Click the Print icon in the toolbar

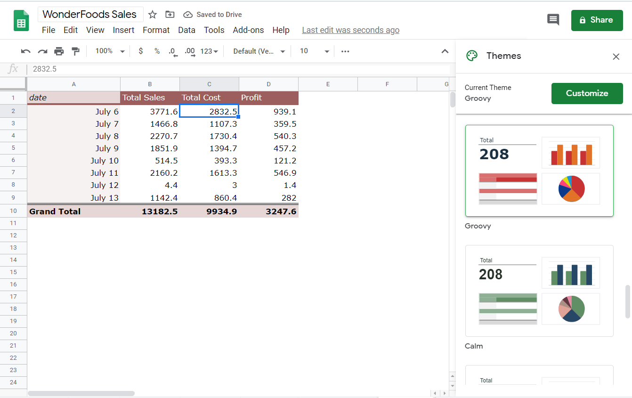click(x=59, y=51)
